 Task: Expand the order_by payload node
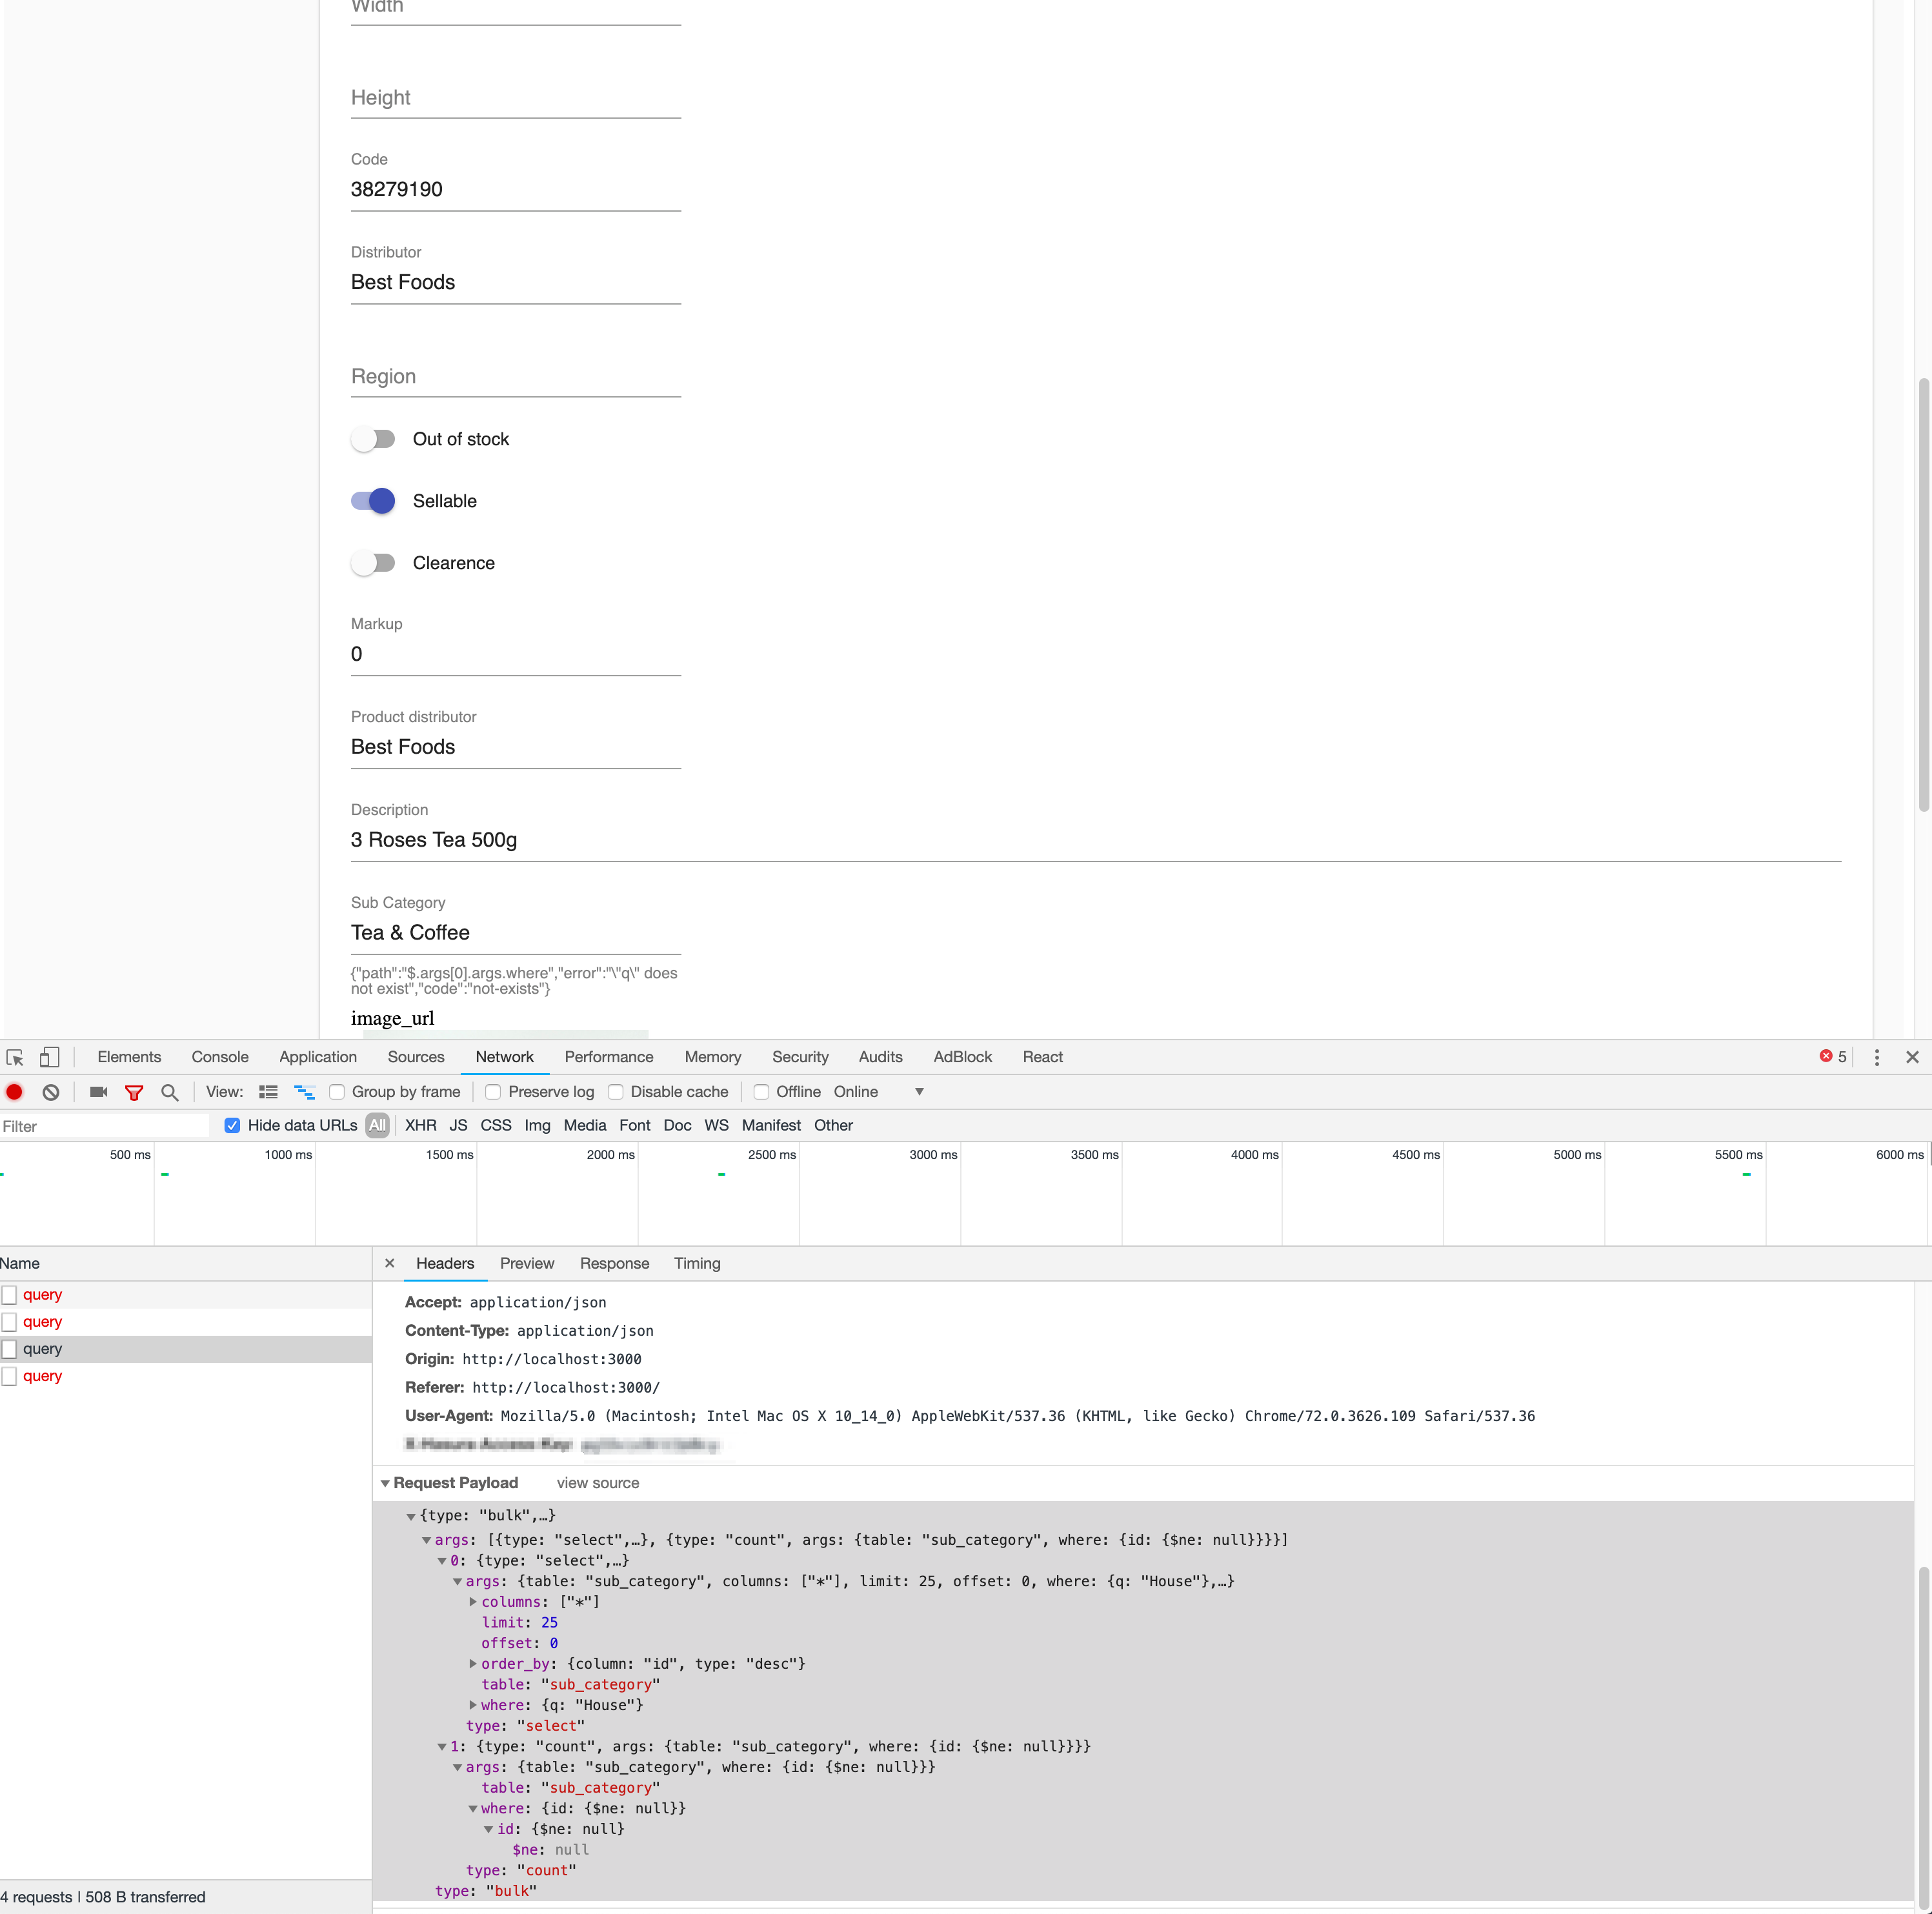point(473,1664)
